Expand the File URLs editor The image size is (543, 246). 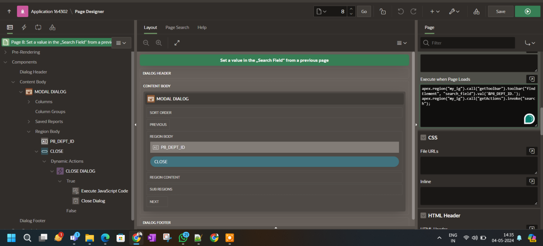532,151
